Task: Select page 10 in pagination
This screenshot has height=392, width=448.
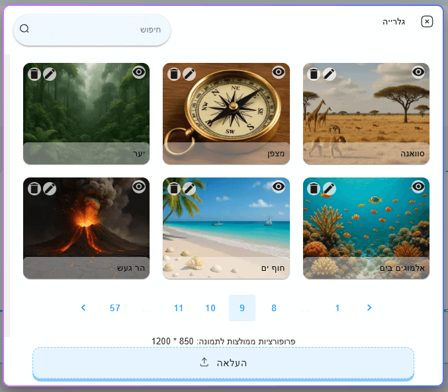Action: click(210, 308)
